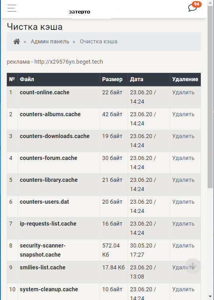
Task: Click Удалить for ip-requests-list.cache
Action: 183,224
